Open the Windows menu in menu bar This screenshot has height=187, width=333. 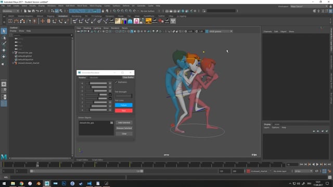click(x=52, y=6)
